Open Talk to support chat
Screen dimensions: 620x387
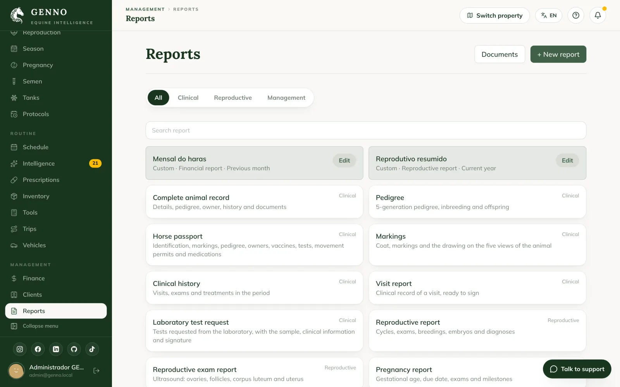pos(577,369)
